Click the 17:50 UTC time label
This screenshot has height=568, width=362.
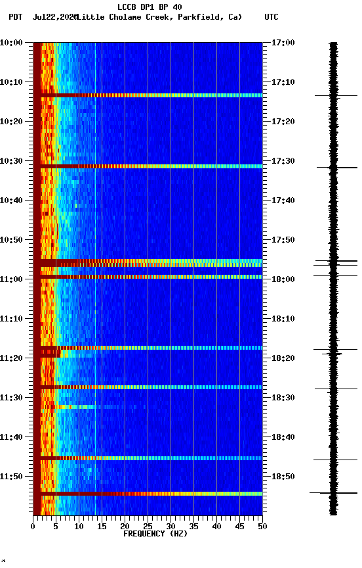(283, 240)
